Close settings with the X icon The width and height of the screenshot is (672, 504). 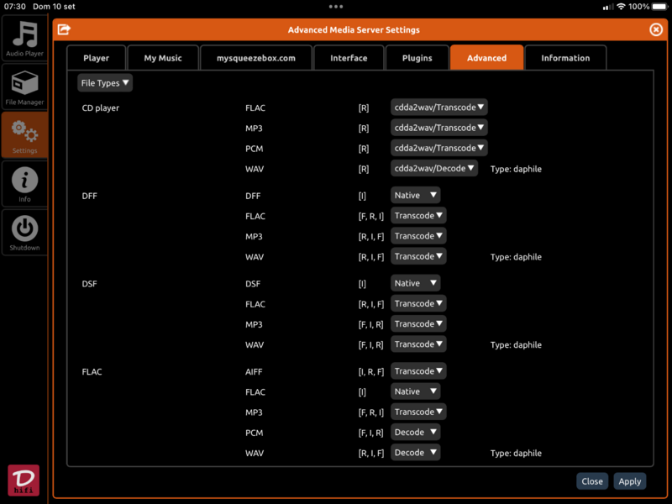point(656,29)
